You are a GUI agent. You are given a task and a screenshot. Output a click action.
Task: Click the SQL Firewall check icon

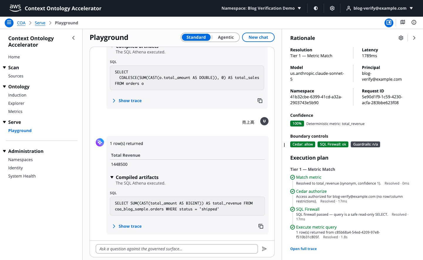point(293,209)
